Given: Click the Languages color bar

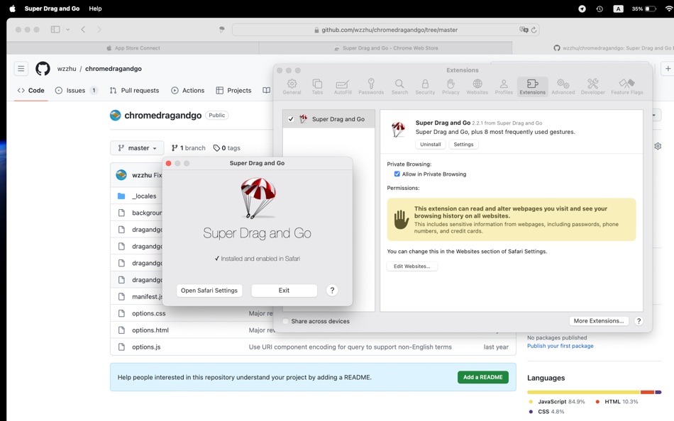Looking at the screenshot, I should click(x=594, y=392).
